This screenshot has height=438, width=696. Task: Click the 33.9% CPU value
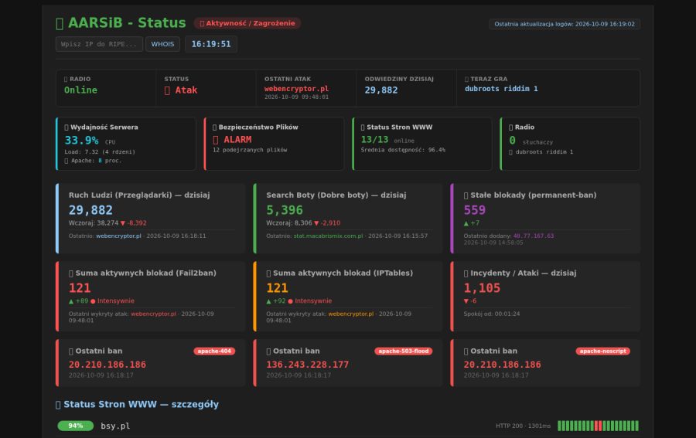pyautogui.click(x=82, y=140)
